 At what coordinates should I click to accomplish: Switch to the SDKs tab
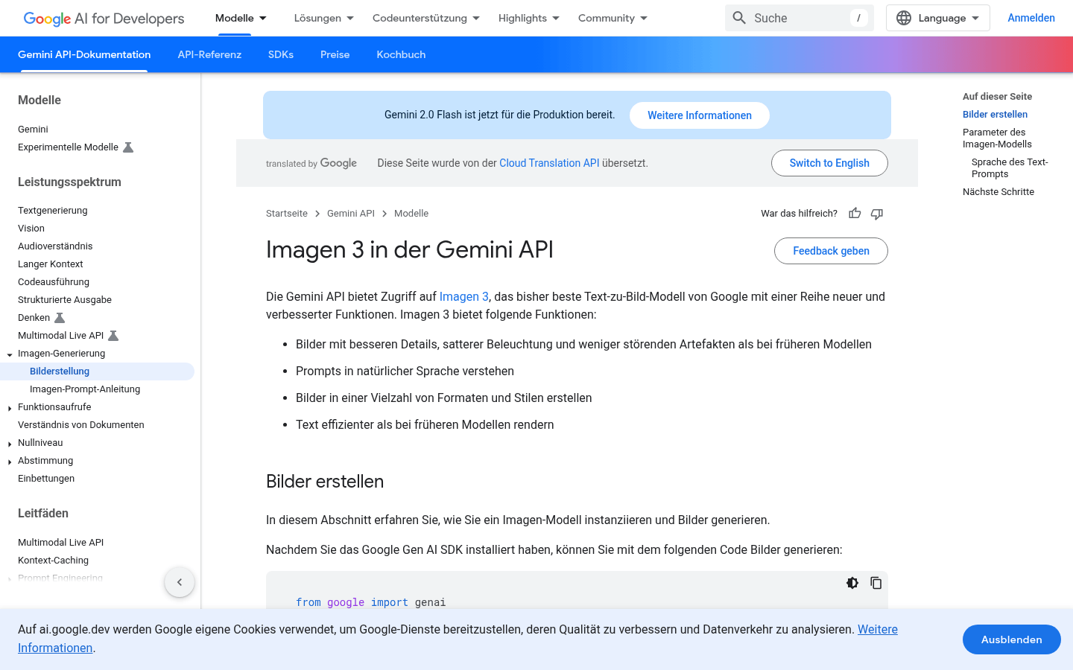pos(281,54)
